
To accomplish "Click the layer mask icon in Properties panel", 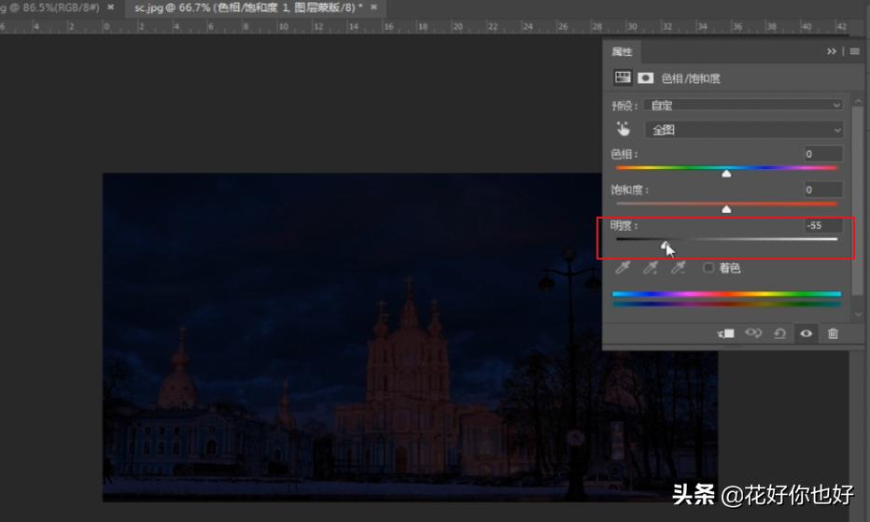I will point(645,78).
